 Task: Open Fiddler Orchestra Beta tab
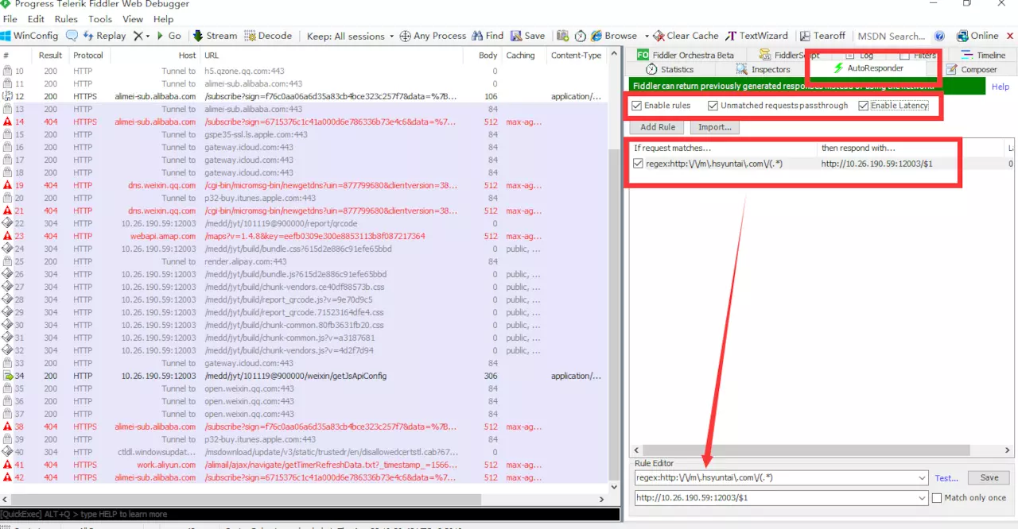tap(686, 55)
